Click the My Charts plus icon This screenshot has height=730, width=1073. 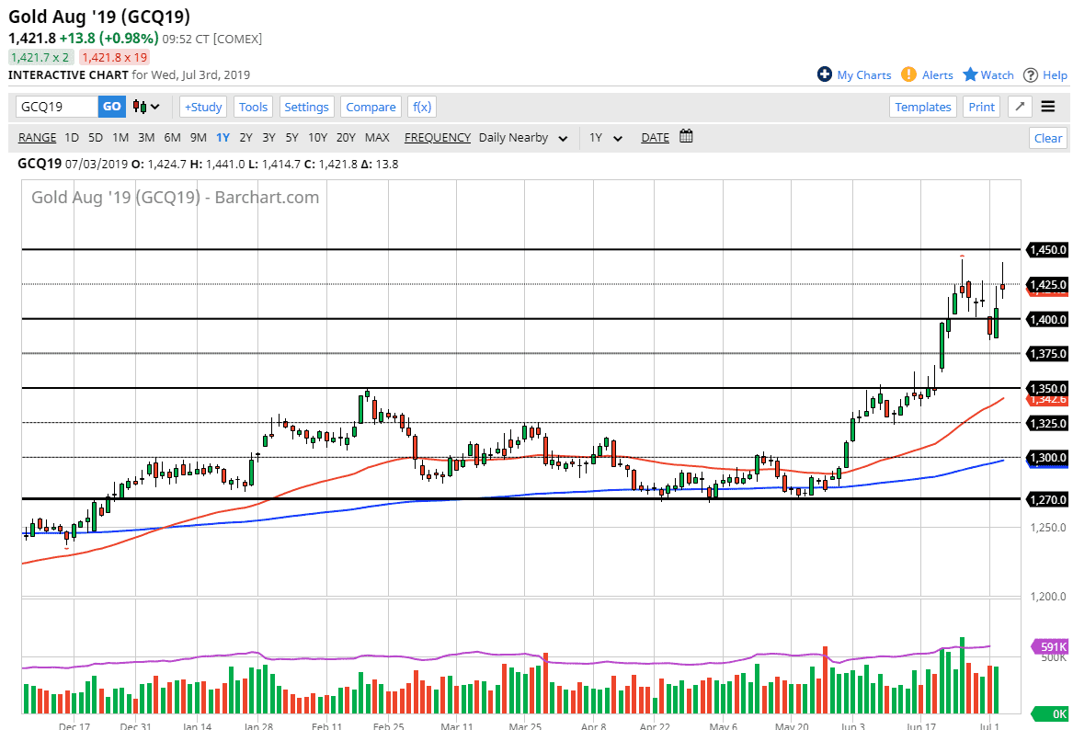825,74
